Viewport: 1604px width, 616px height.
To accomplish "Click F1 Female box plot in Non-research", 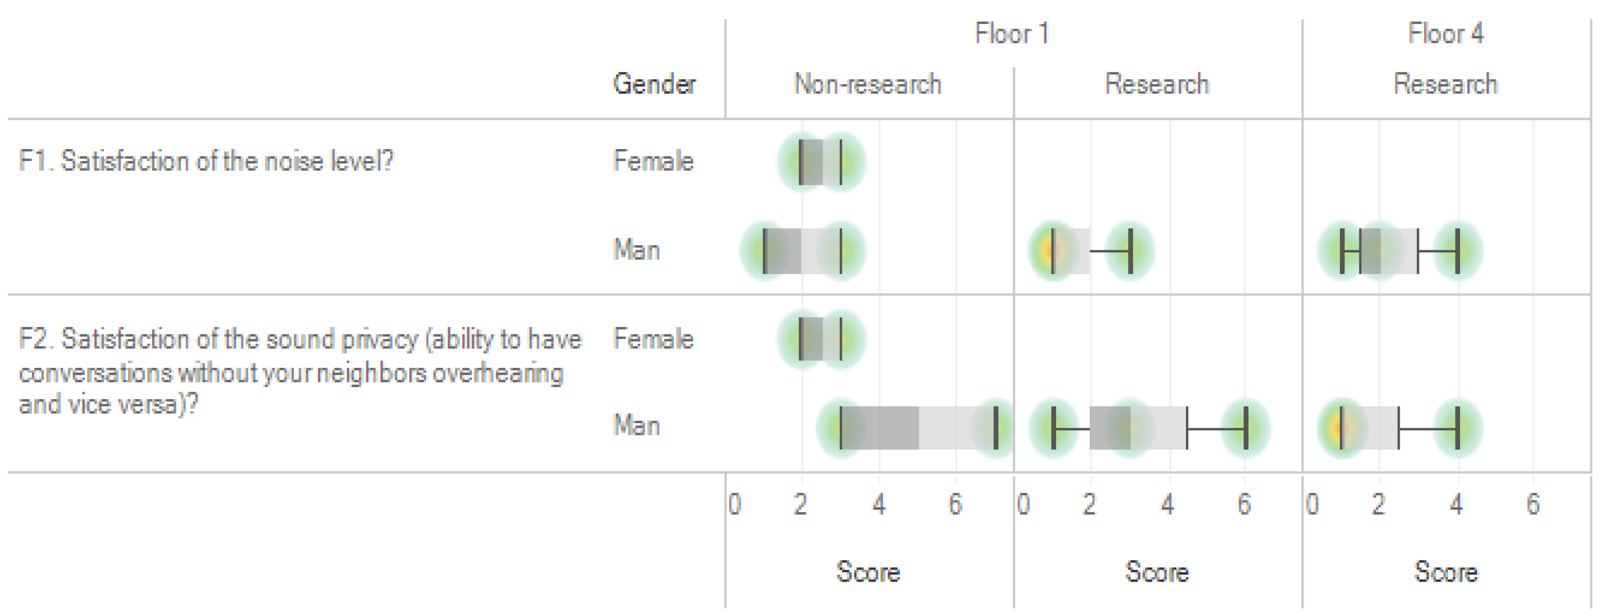I will pos(820,162).
